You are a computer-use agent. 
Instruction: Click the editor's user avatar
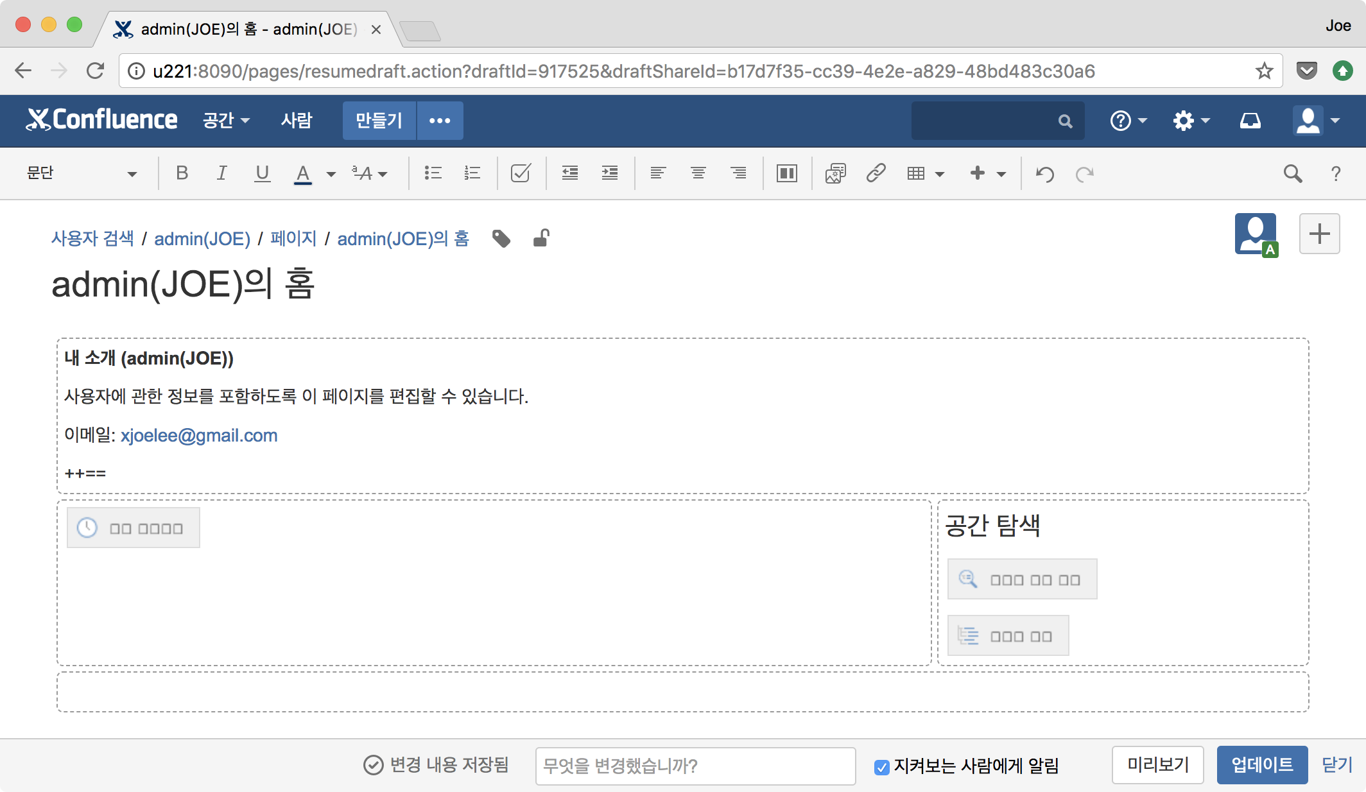pyautogui.click(x=1256, y=234)
